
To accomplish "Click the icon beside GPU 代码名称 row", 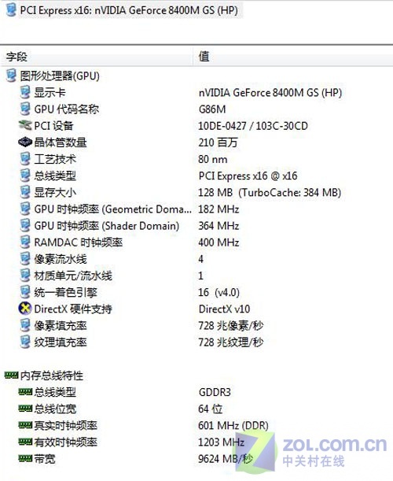I will (x=25, y=109).
